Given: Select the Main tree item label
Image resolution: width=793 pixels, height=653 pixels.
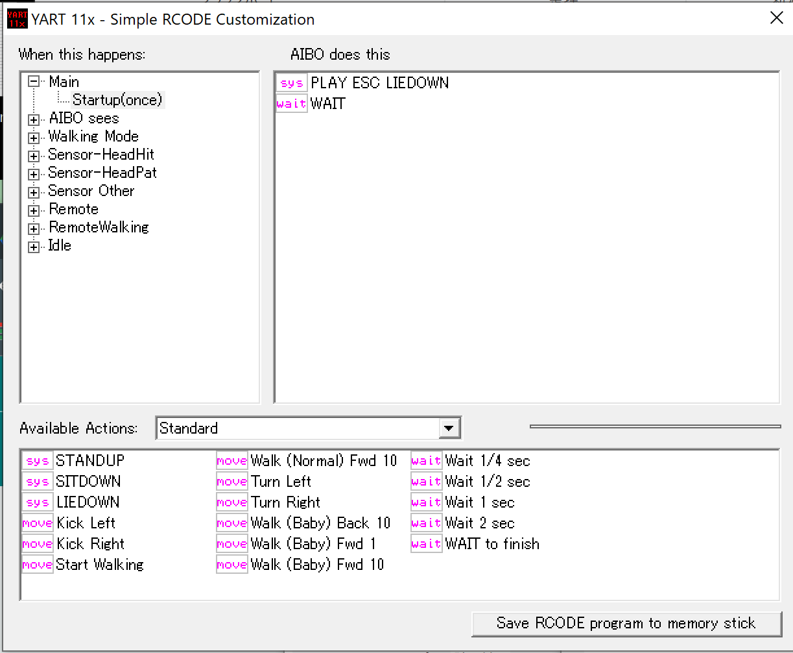Looking at the screenshot, I should [64, 82].
